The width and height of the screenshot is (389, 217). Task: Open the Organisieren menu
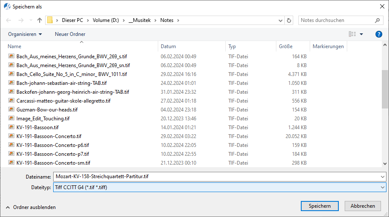pyautogui.click(x=25, y=34)
